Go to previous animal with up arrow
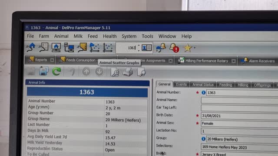Image resolution: width=278 pixels, height=156 pixels. [x=86, y=71]
